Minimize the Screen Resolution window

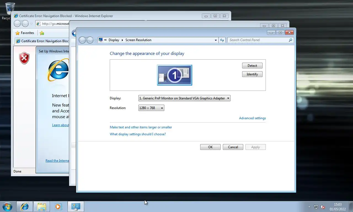tap(271, 33)
